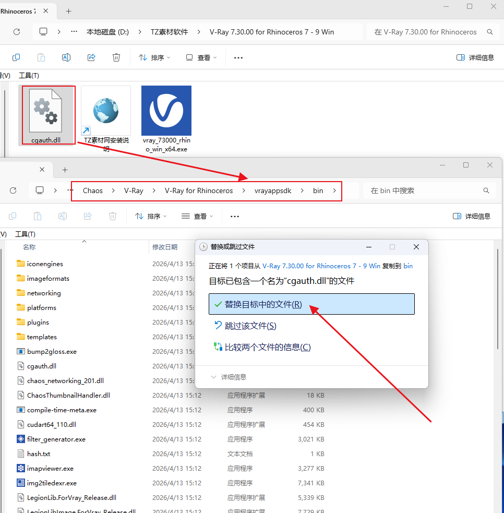Click paste icon in top window toolbar
Viewport: 504px width, 513px height.
41,57
